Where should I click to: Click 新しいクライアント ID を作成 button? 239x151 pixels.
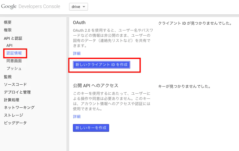(101, 65)
